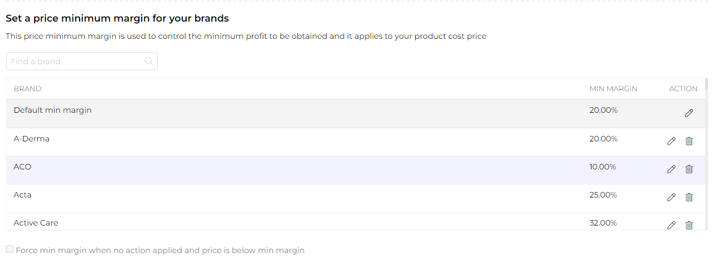
Task: Focus the Find a brand field
Action: [76, 62]
